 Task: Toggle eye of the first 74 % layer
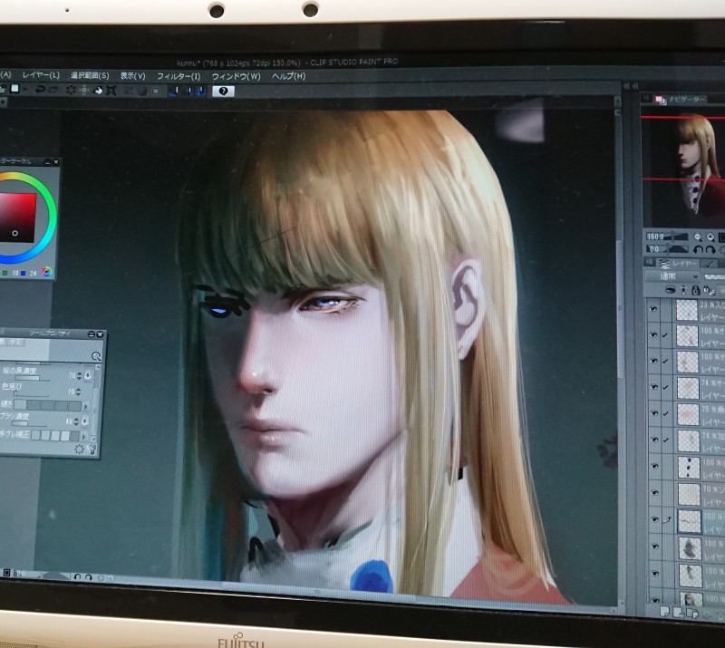pyautogui.click(x=653, y=387)
